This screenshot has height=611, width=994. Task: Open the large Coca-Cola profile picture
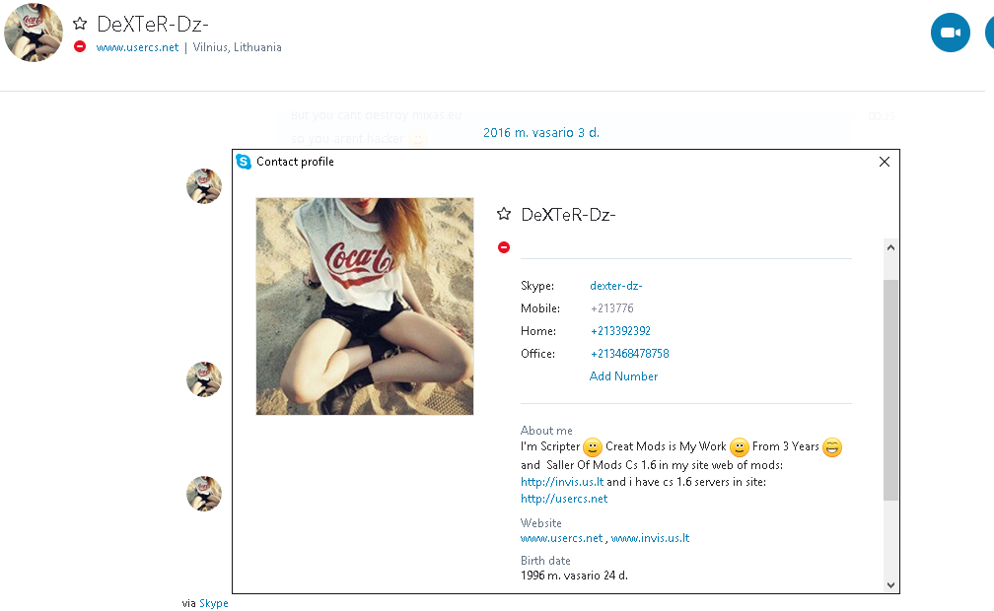pyautogui.click(x=365, y=306)
